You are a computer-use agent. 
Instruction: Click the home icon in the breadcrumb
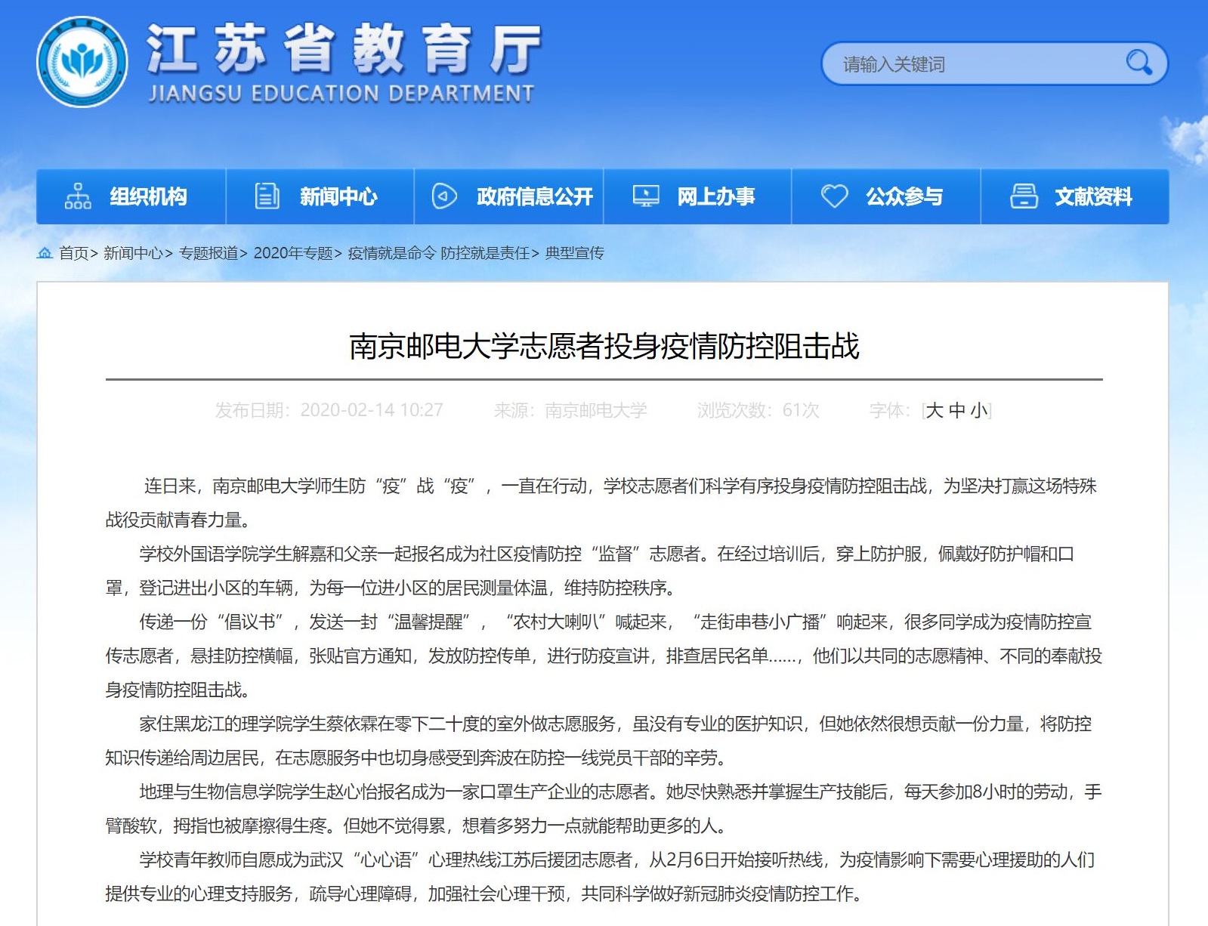[45, 253]
